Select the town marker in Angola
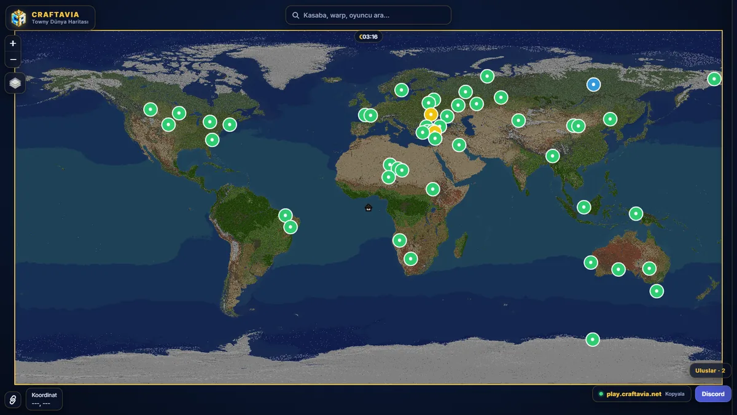737x415 pixels. point(400,240)
